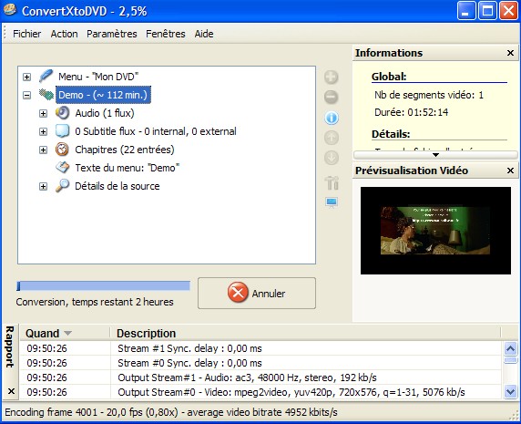Expand the Chapitres (22 entrées) node
Viewport: 521px width, 424px height.
click(x=43, y=150)
